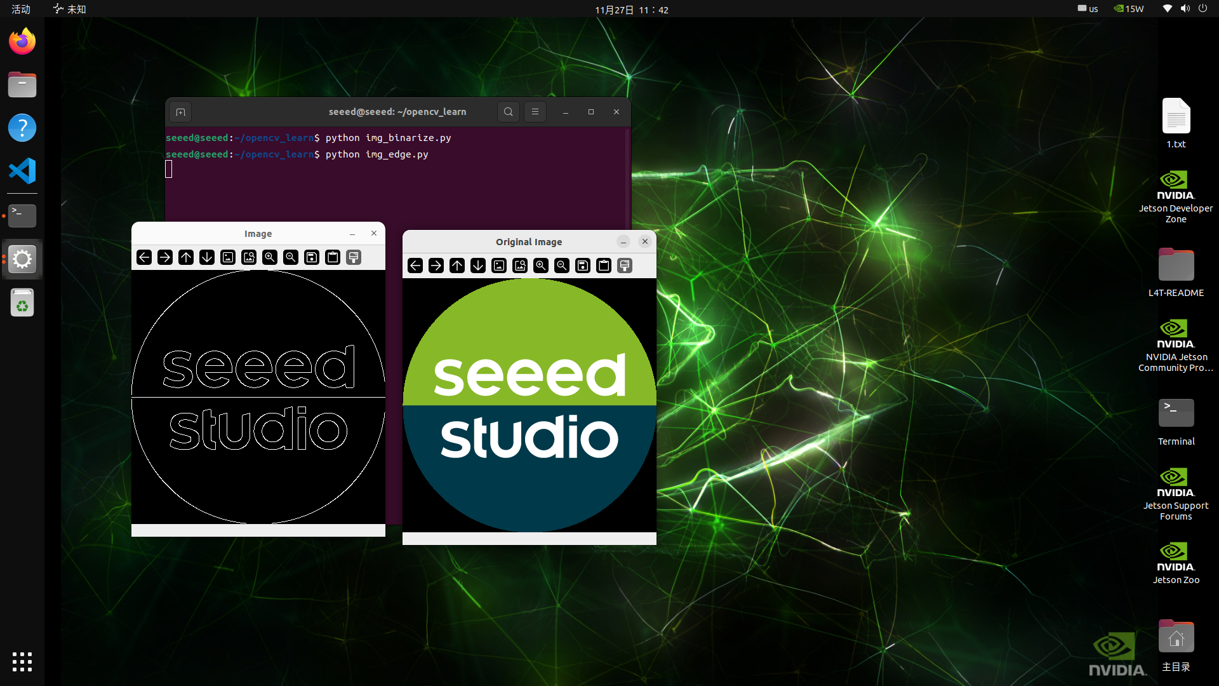
Task: Select the Jetson Support Forums shortcut
Action: (1176, 494)
